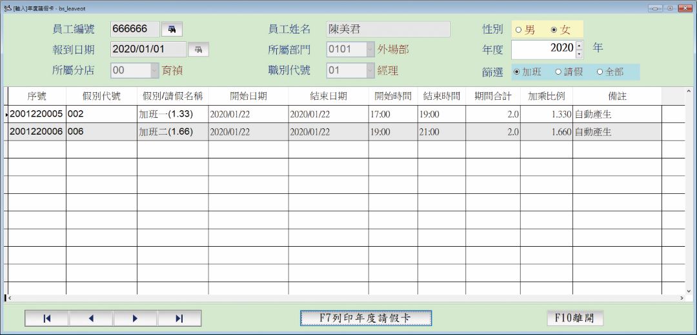The width and height of the screenshot is (697, 335).
Task: Click the 員工姓名 field 陳美君
Action: (388, 29)
